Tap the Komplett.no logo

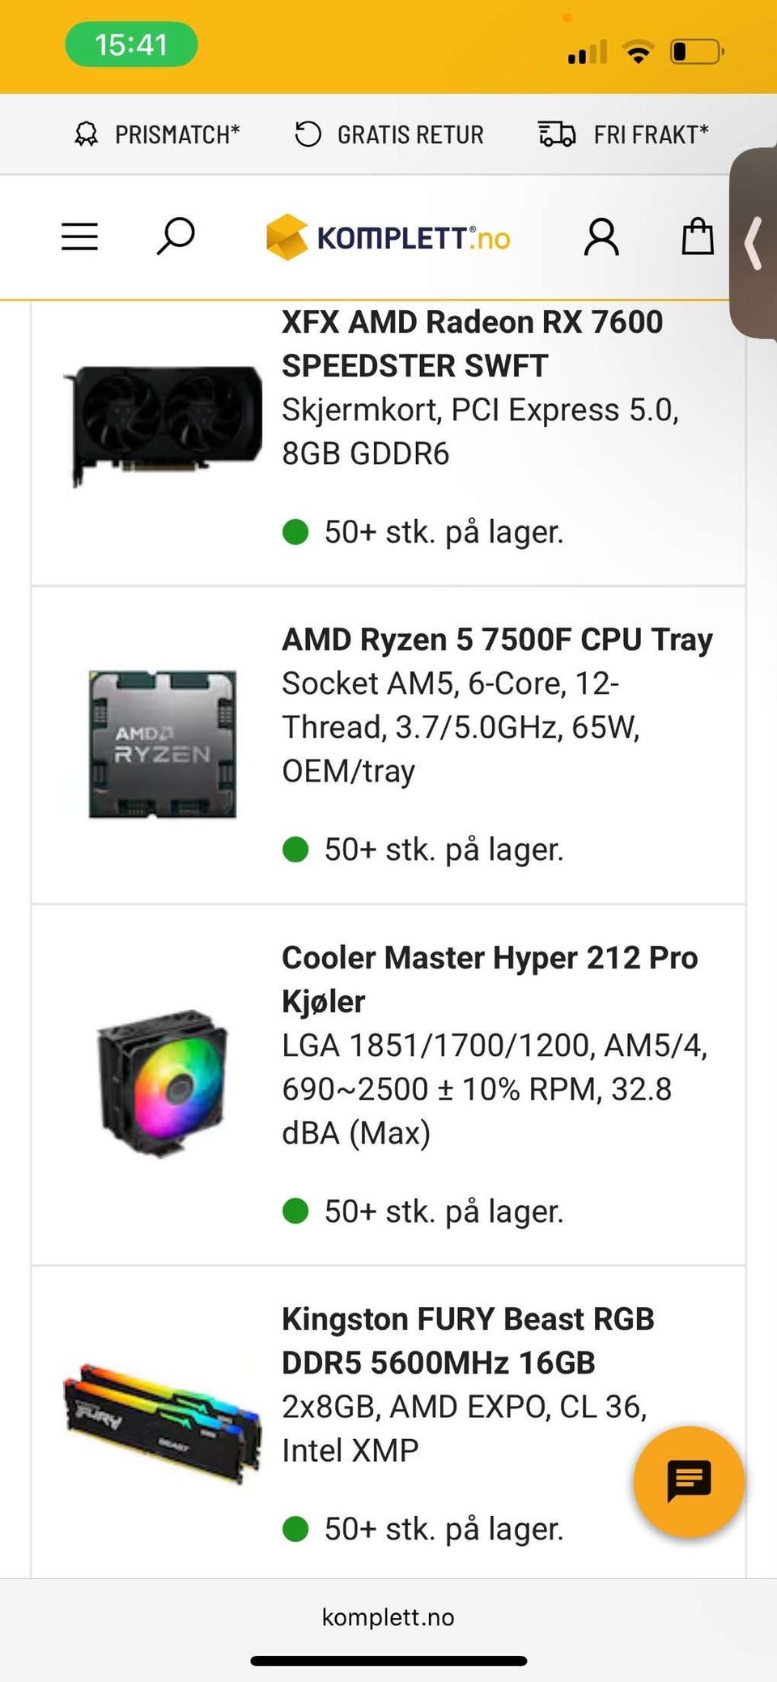click(388, 237)
